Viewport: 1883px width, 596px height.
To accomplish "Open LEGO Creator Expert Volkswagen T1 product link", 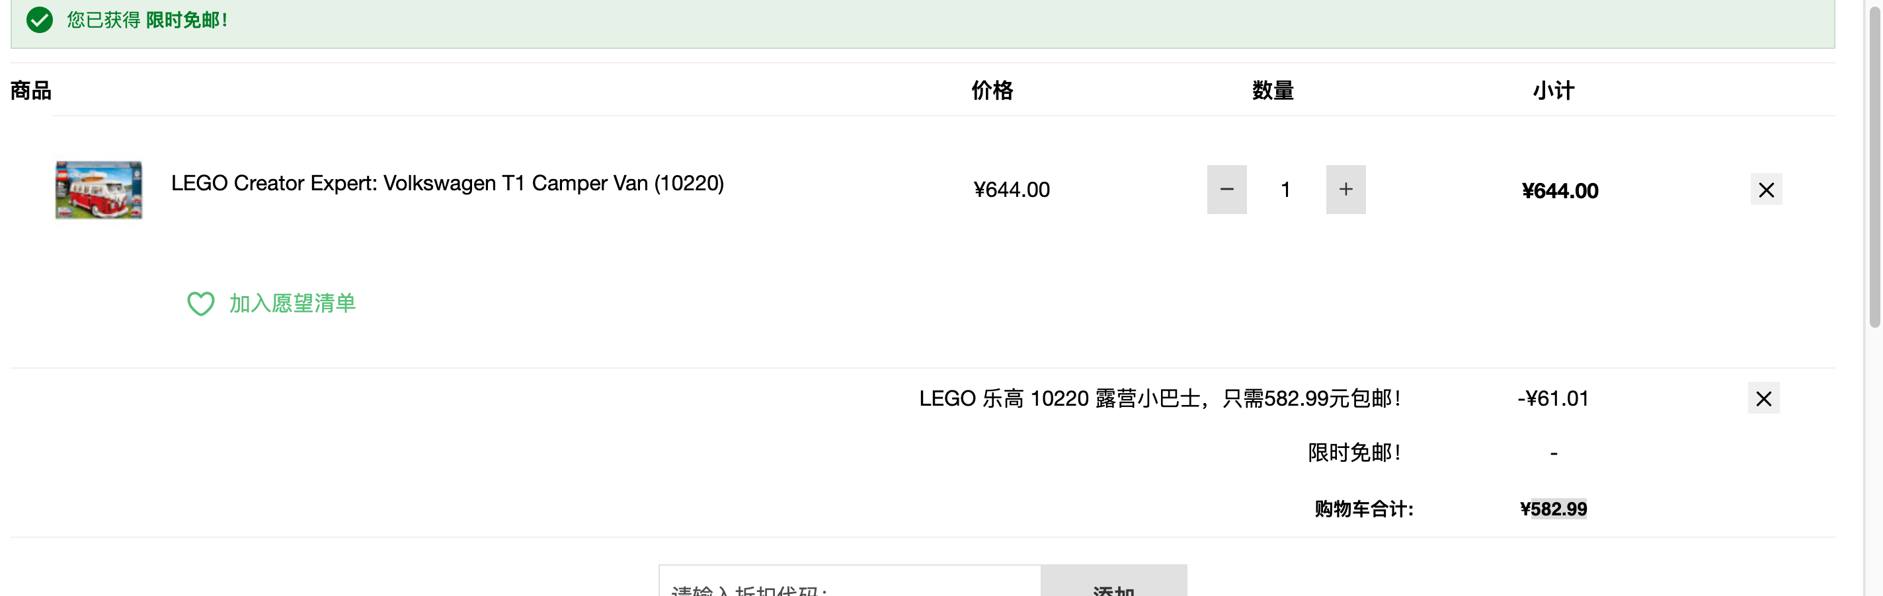I will click(x=448, y=183).
